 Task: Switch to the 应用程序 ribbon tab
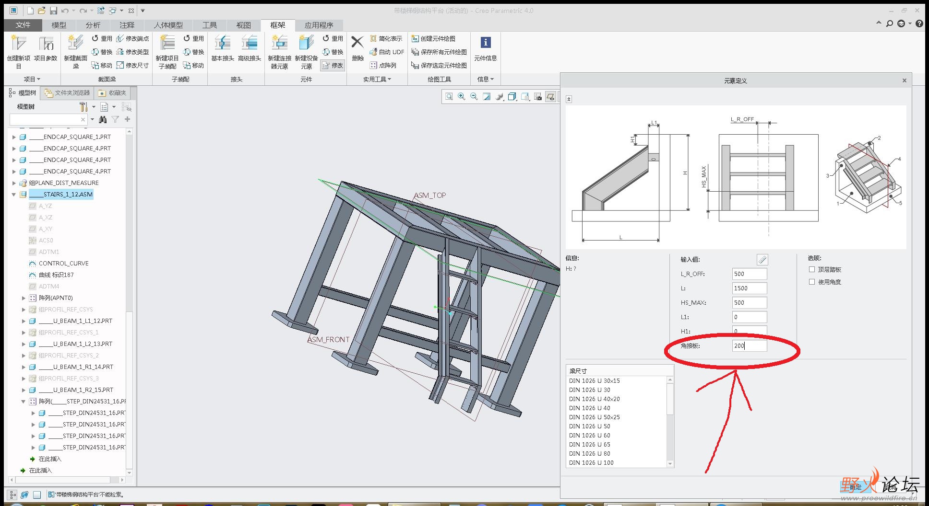pyautogui.click(x=319, y=25)
